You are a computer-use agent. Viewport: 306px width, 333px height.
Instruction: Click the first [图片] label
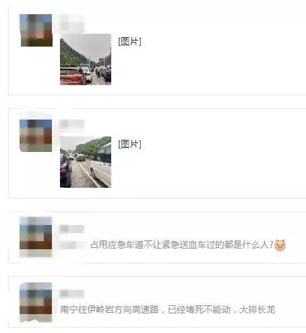(129, 42)
